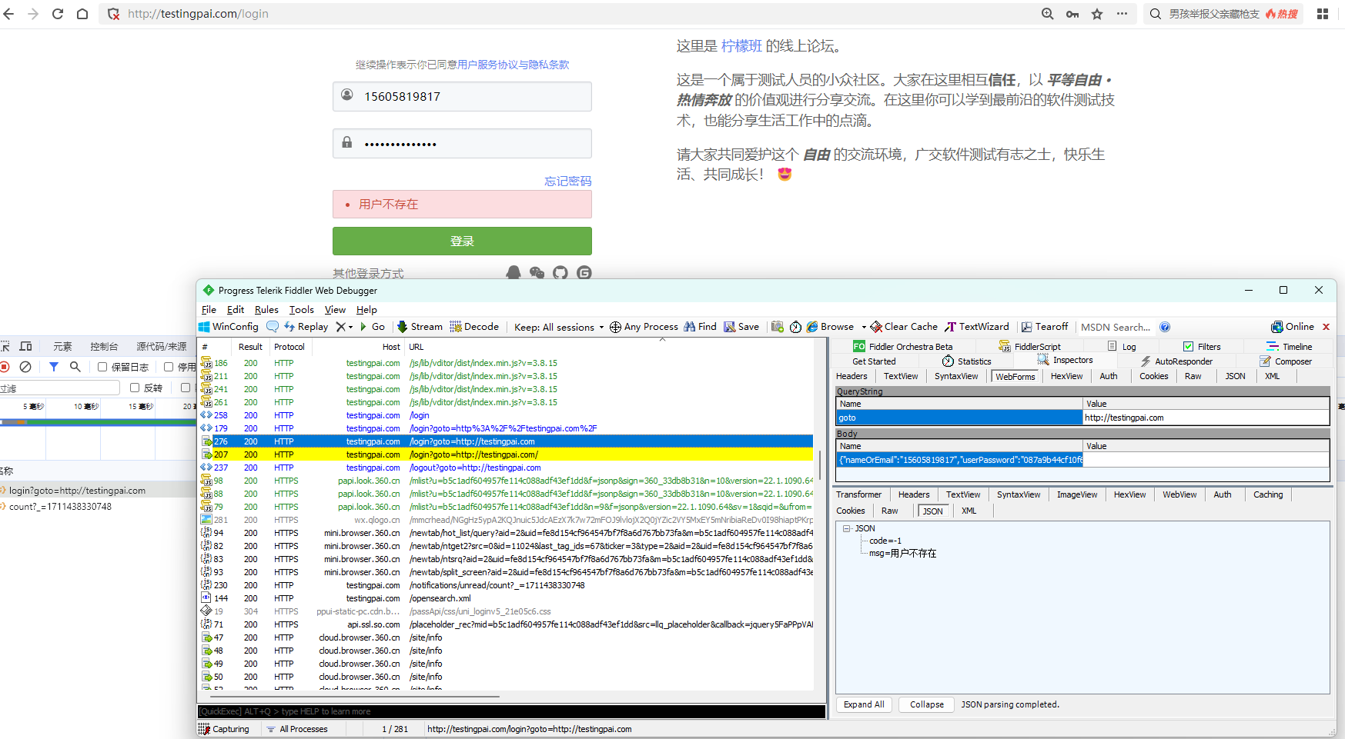The image size is (1345, 739).
Task: Click Expand All in JSON response viewer
Action: [x=864, y=704]
